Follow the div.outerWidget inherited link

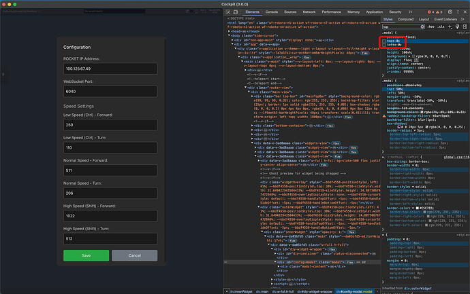click(418, 289)
